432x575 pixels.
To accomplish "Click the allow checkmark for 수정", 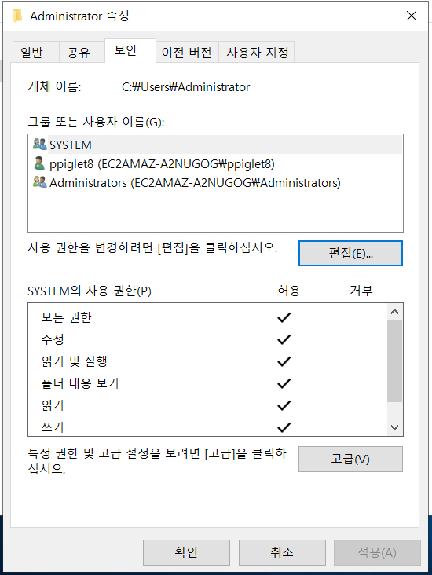I will pos(284,339).
